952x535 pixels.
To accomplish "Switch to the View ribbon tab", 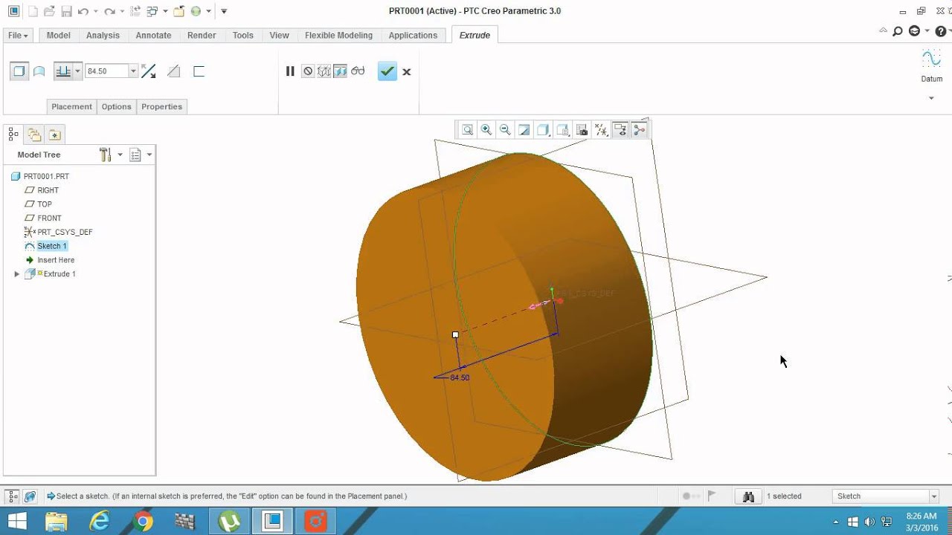I will (280, 35).
